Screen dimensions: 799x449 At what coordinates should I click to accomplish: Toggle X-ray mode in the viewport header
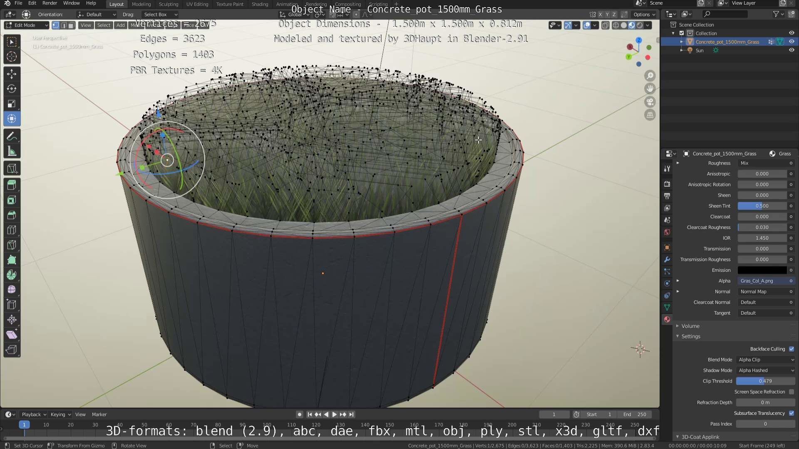coord(605,25)
